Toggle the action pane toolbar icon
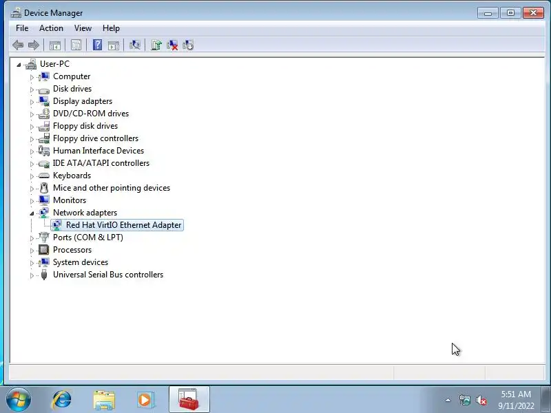The height and width of the screenshot is (413, 551). pos(114,45)
